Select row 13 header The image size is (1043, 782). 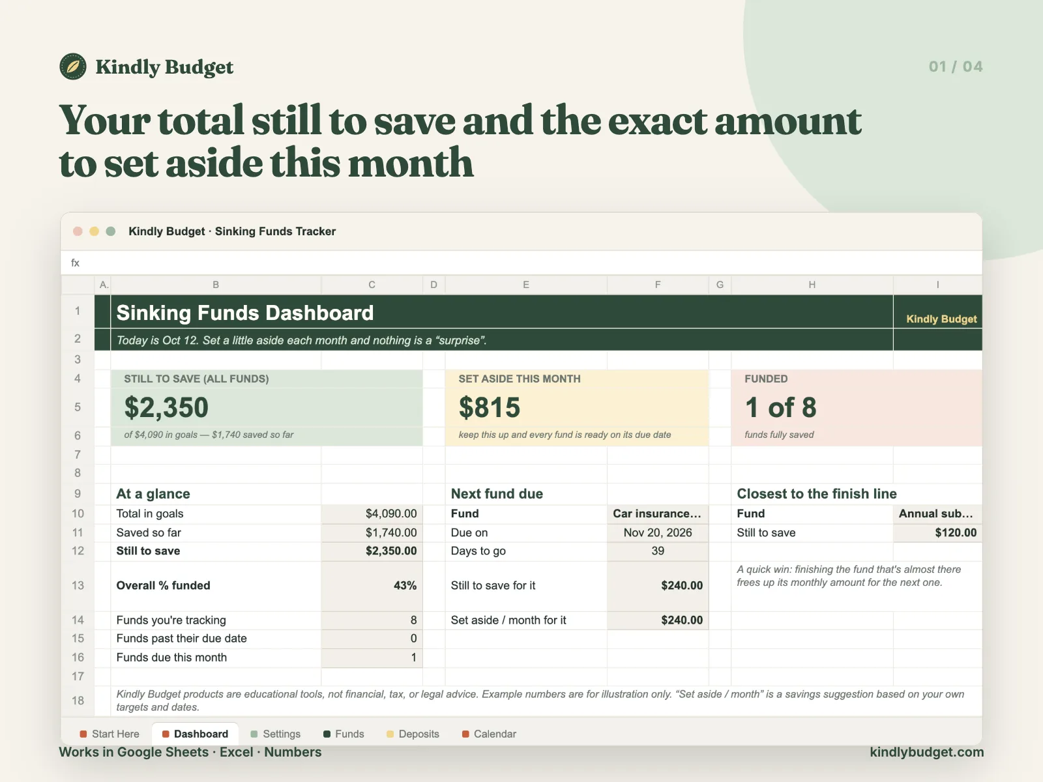point(78,585)
